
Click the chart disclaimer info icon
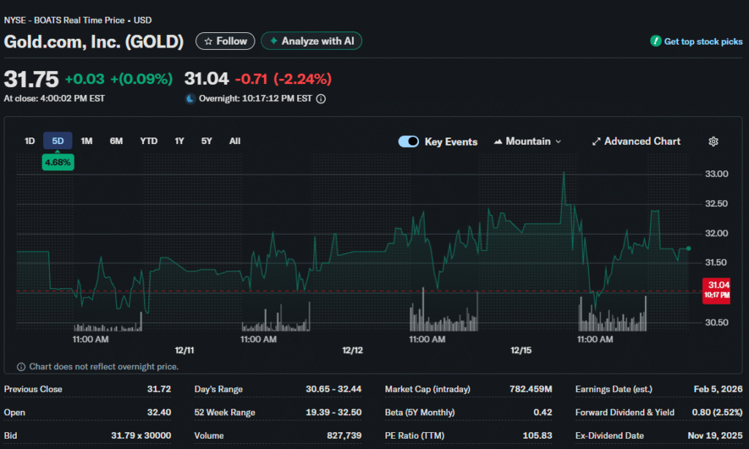pos(20,367)
